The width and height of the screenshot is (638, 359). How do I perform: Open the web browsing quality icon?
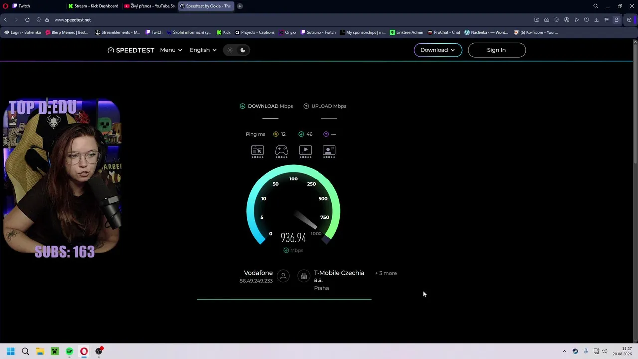tap(257, 152)
